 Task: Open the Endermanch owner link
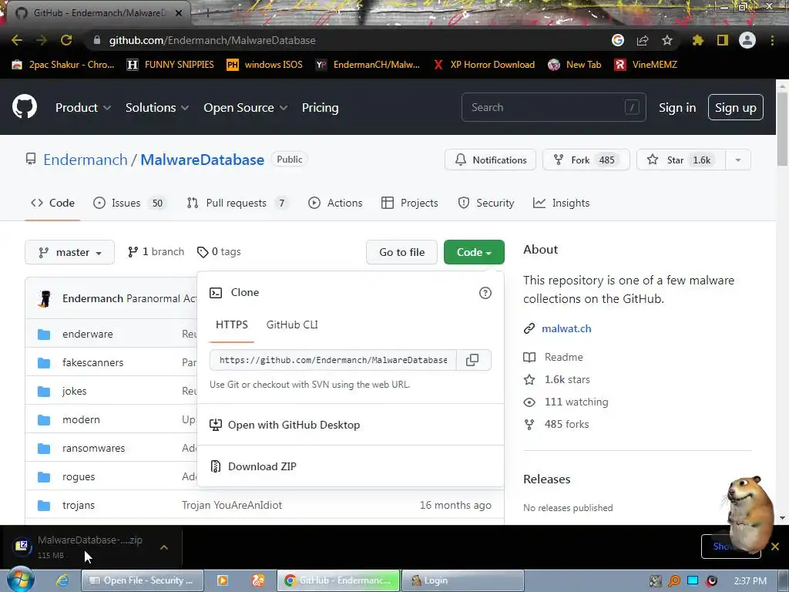point(86,160)
